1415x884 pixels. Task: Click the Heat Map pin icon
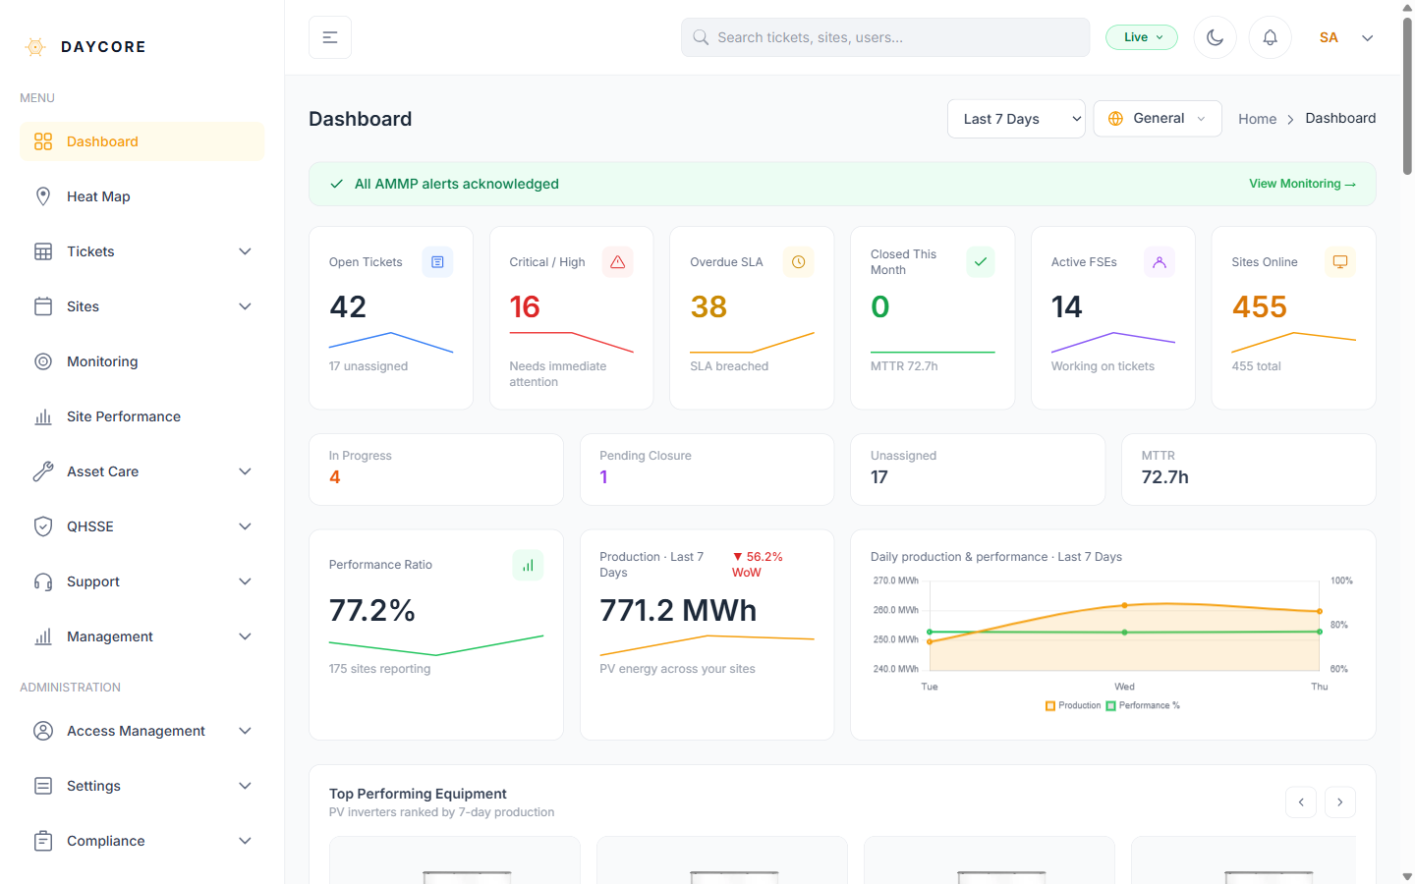coord(43,196)
